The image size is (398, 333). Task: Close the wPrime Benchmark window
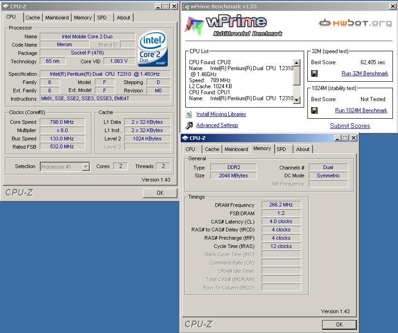click(392, 6)
